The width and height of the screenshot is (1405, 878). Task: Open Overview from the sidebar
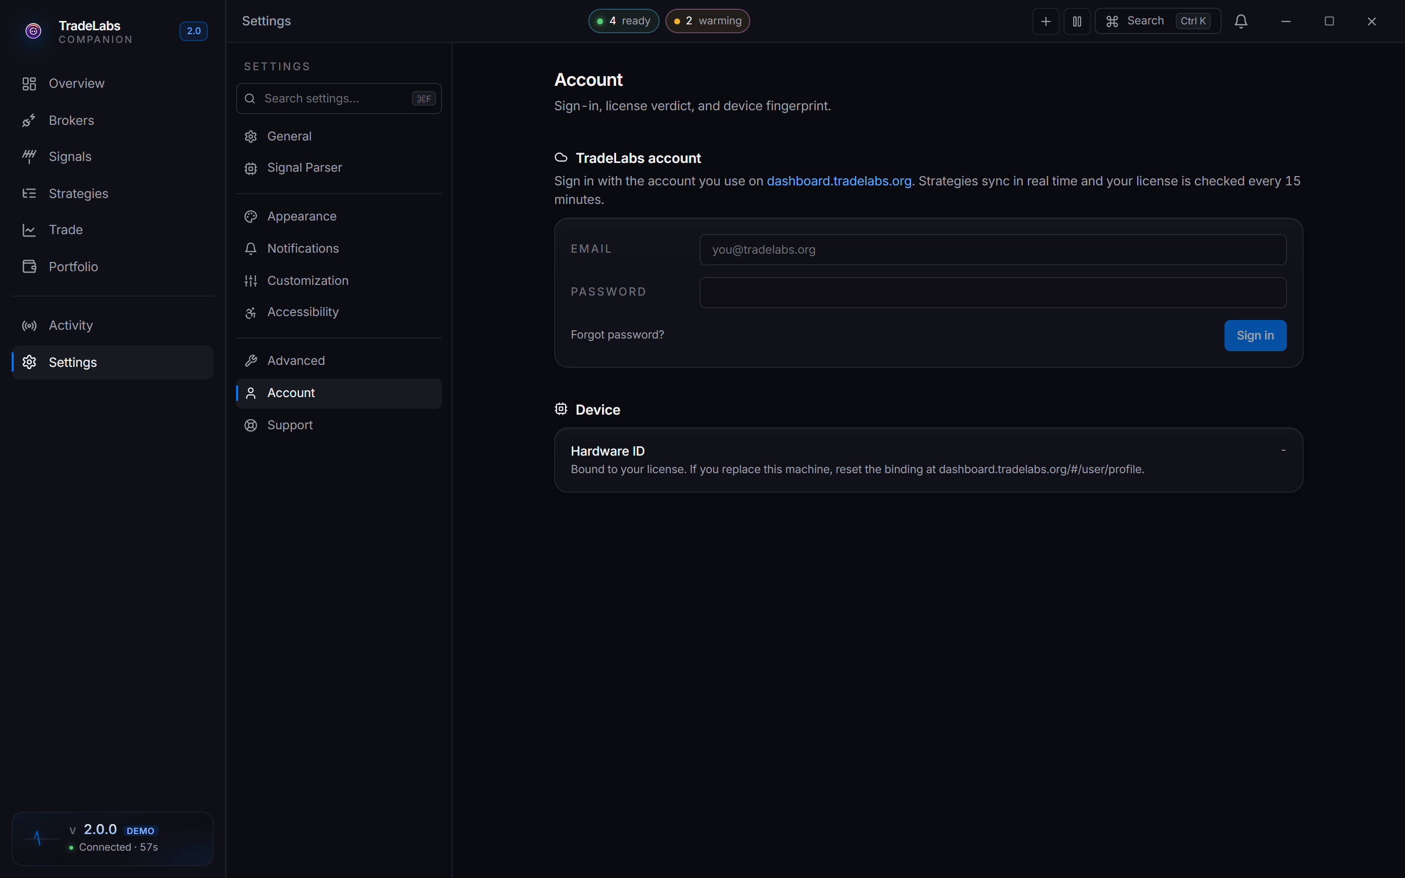[x=112, y=83]
